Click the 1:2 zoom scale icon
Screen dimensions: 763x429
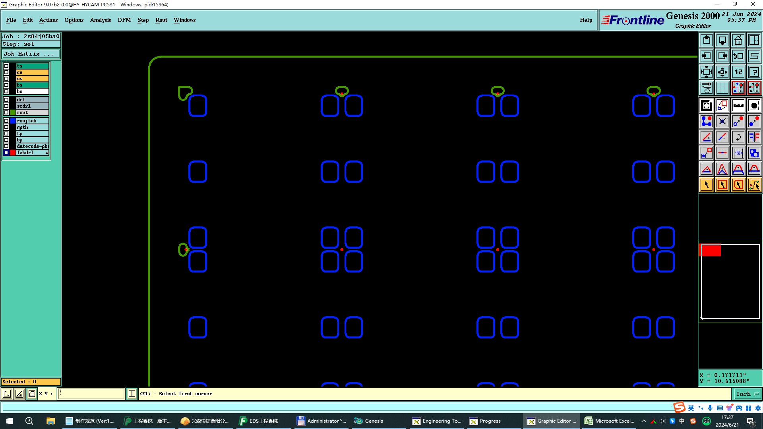click(x=738, y=72)
